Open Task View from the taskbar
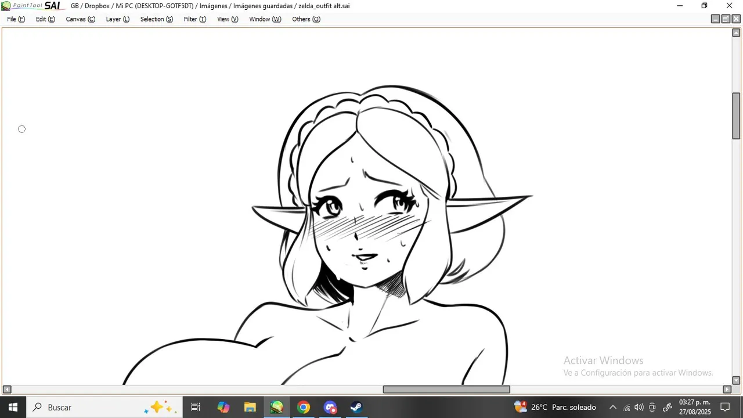Image resolution: width=743 pixels, height=418 pixels. click(x=196, y=407)
